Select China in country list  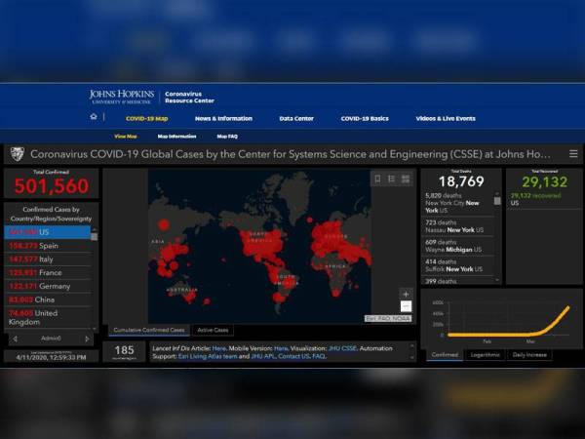point(48,299)
